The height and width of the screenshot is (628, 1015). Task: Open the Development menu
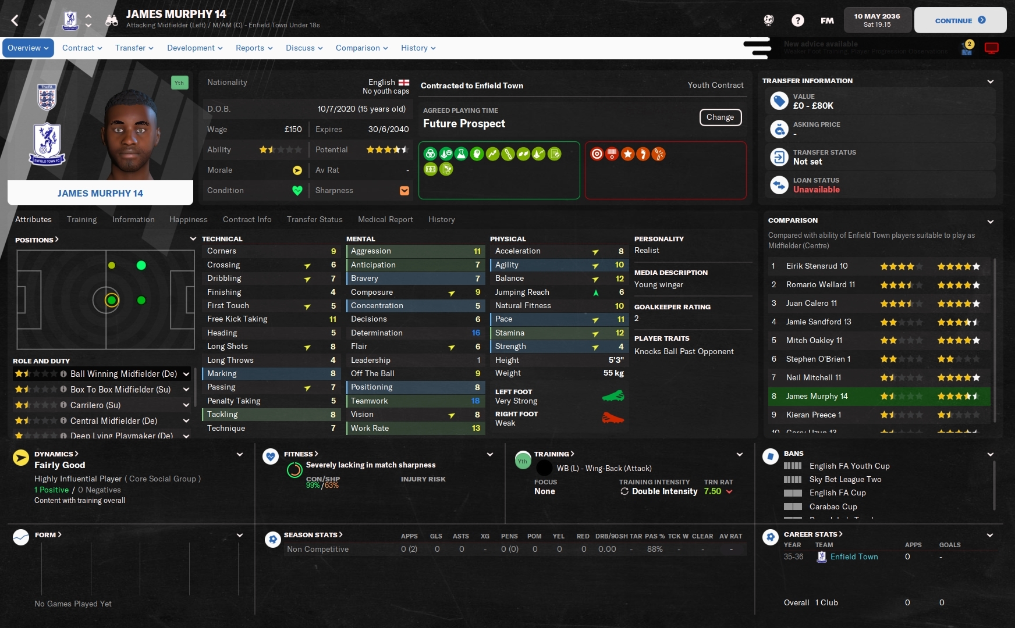coord(194,48)
